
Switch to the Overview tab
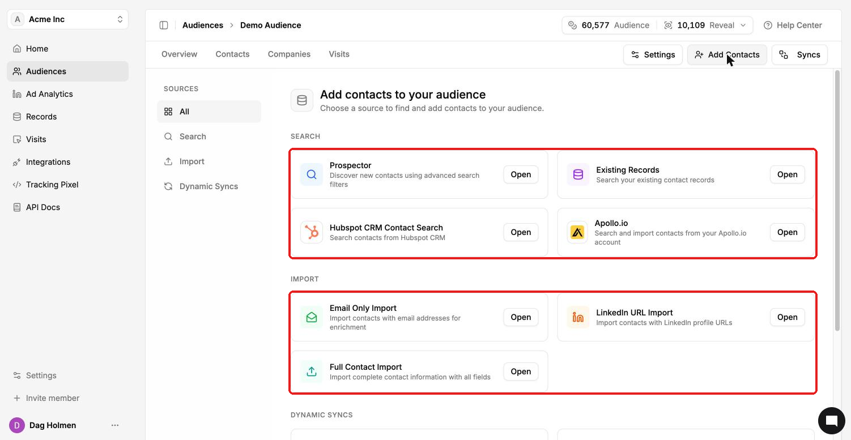tap(180, 54)
